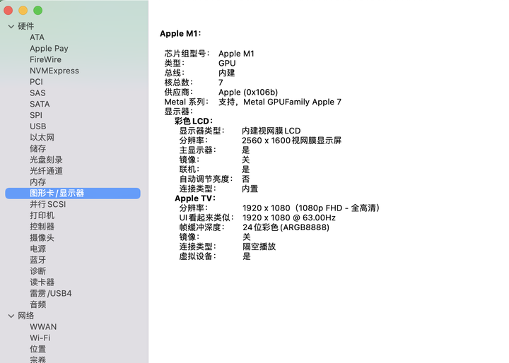509x363 pixels.
Task: Select USB in the sidebar
Action: click(x=38, y=126)
